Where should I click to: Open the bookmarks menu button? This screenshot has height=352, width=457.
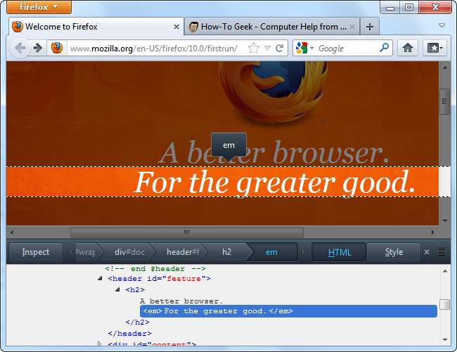click(435, 48)
